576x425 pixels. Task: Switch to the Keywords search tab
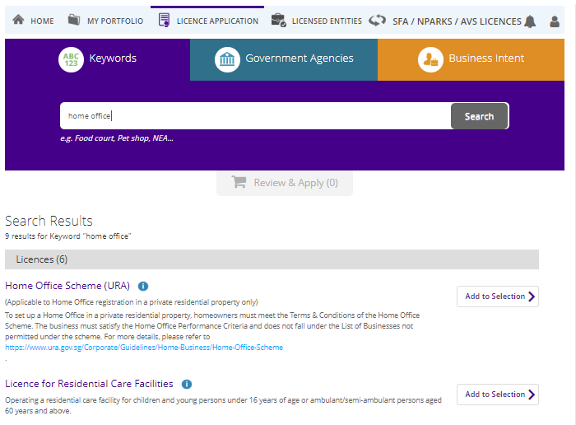pyautogui.click(x=98, y=59)
